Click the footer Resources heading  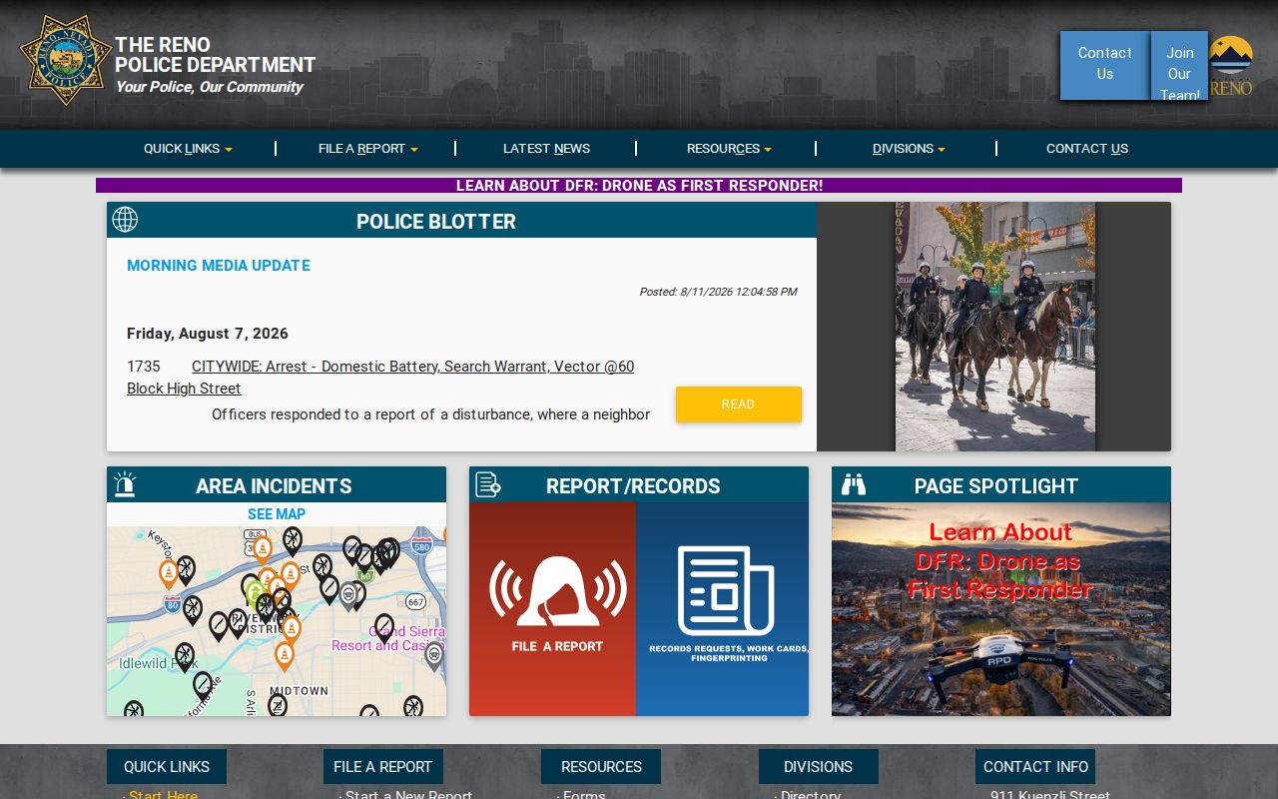click(601, 767)
